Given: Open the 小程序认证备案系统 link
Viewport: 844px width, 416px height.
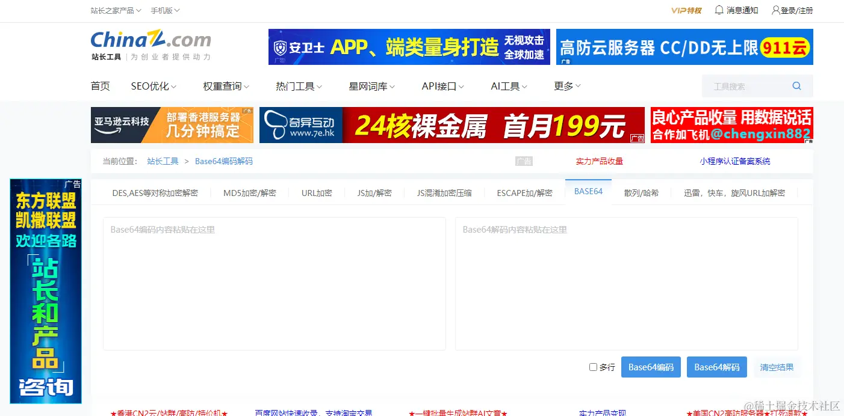Looking at the screenshot, I should [x=735, y=161].
